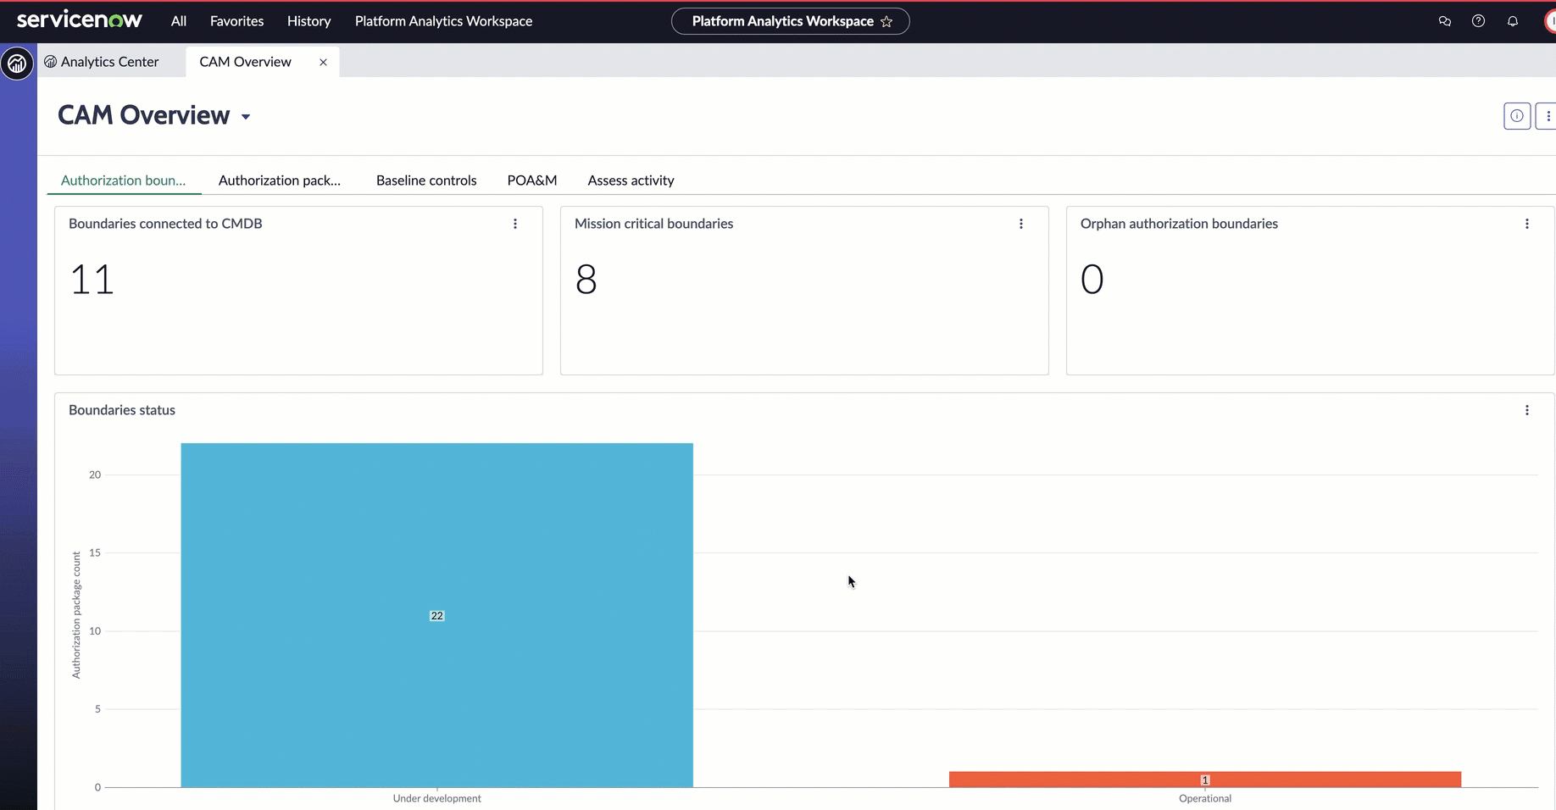Screen dimensions: 1556x810
Task: Click the CAM Overview page heading
Action: click(x=144, y=115)
